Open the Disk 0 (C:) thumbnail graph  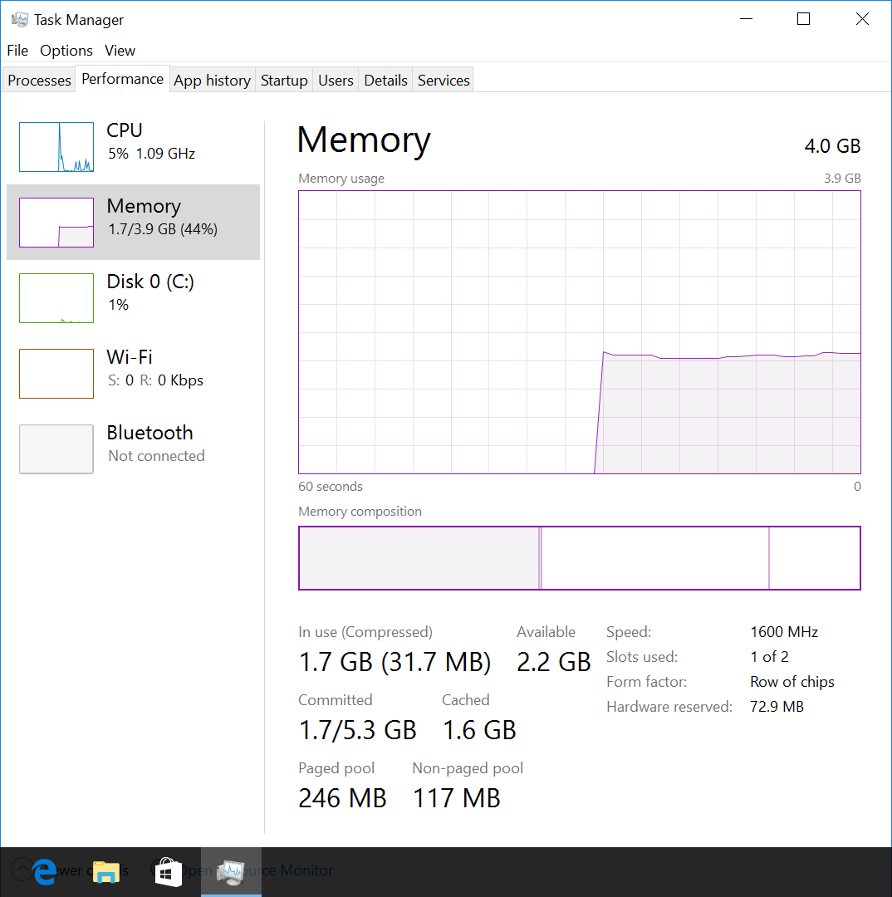(x=56, y=298)
